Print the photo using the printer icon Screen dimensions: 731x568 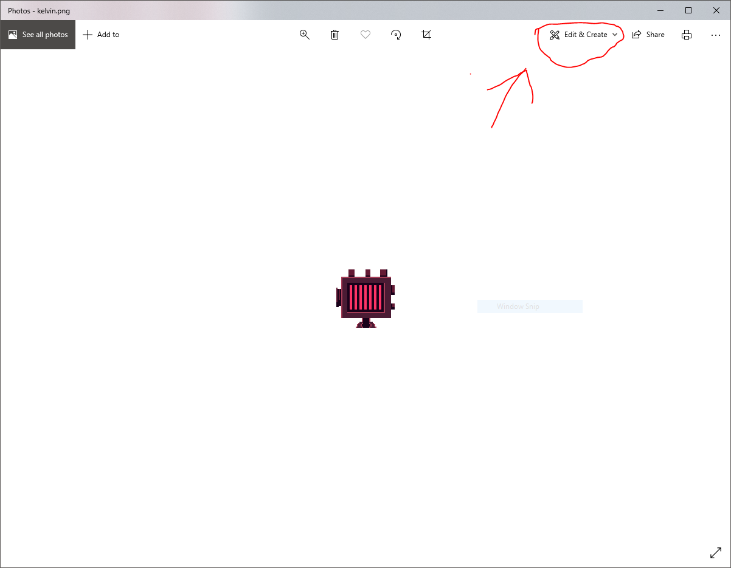[x=687, y=35]
